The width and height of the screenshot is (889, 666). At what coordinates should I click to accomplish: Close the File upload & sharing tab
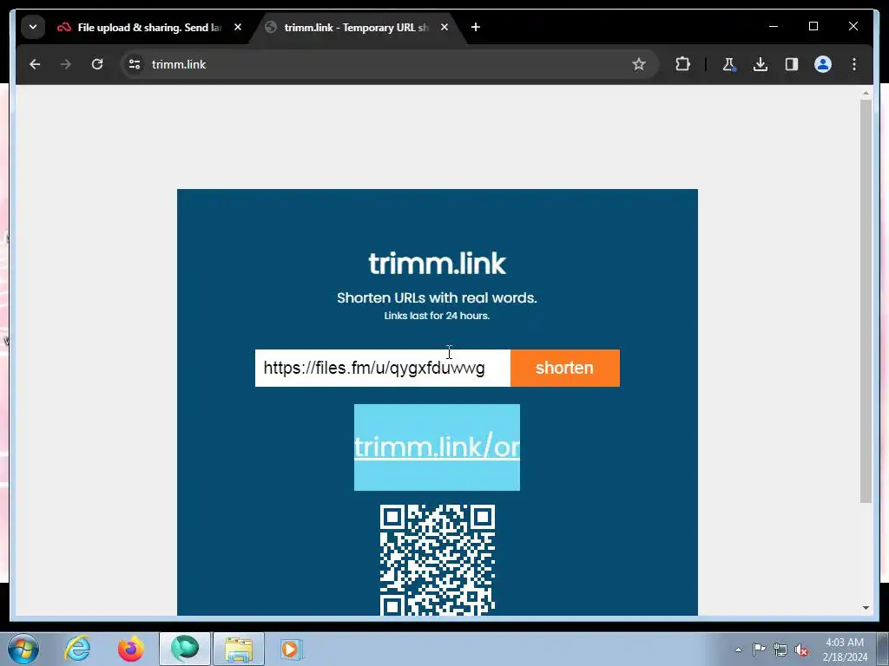click(238, 27)
